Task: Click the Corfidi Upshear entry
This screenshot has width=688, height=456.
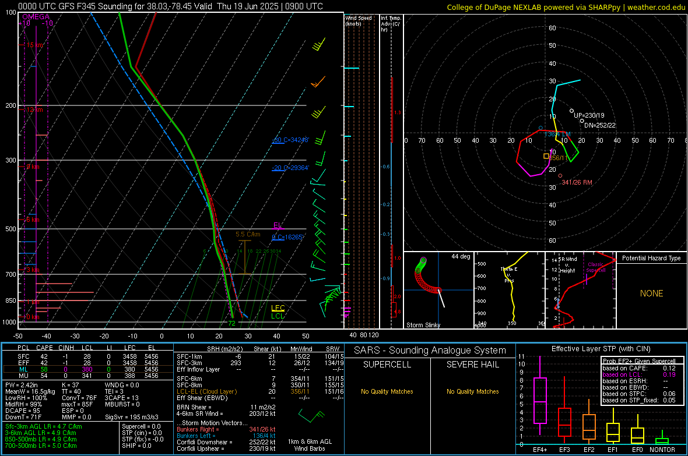Action: click(226, 448)
